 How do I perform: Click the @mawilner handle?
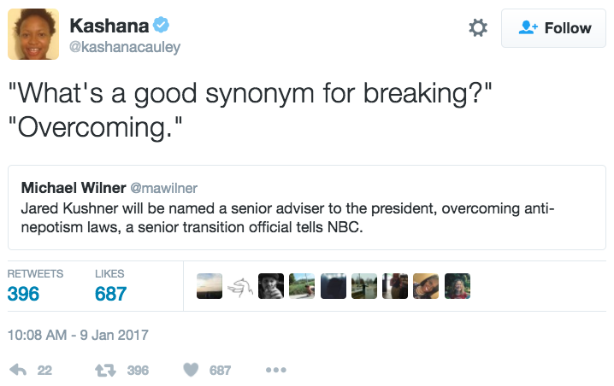click(x=163, y=187)
